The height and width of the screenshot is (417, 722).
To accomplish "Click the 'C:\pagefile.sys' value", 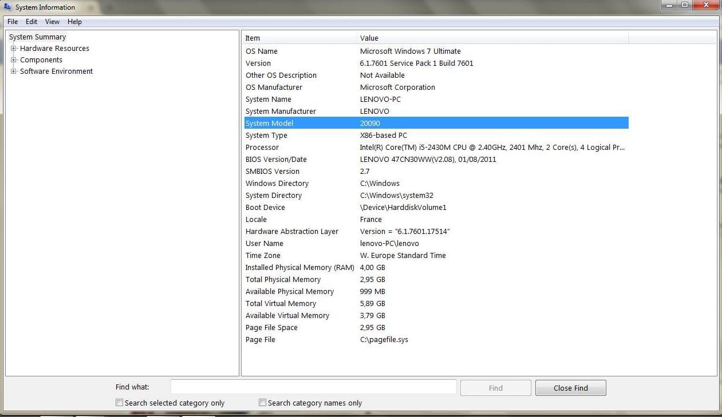I will (x=384, y=340).
